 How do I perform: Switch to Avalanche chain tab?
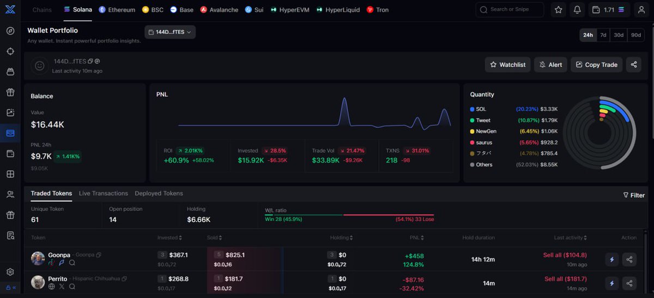(219, 10)
